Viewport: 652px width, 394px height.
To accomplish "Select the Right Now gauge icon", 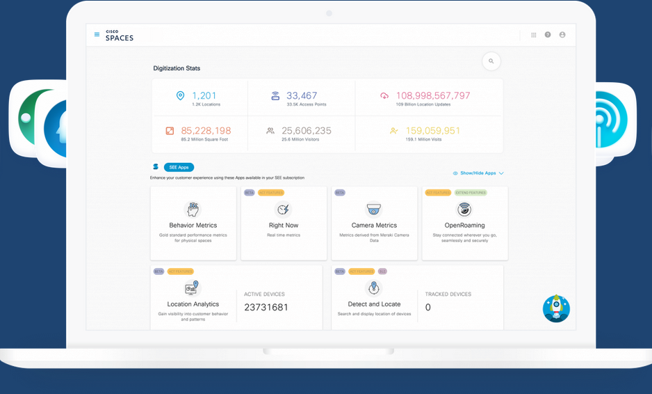I will [x=283, y=210].
